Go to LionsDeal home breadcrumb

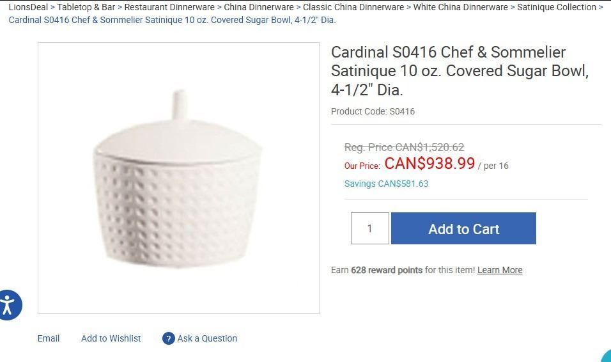[28, 7]
